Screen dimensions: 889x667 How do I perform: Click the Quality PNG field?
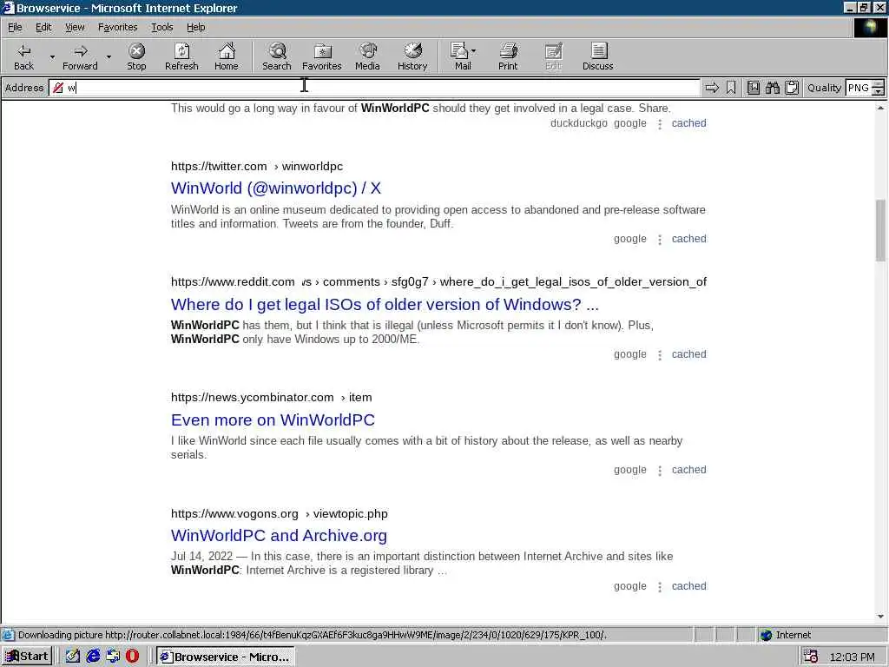tap(859, 88)
